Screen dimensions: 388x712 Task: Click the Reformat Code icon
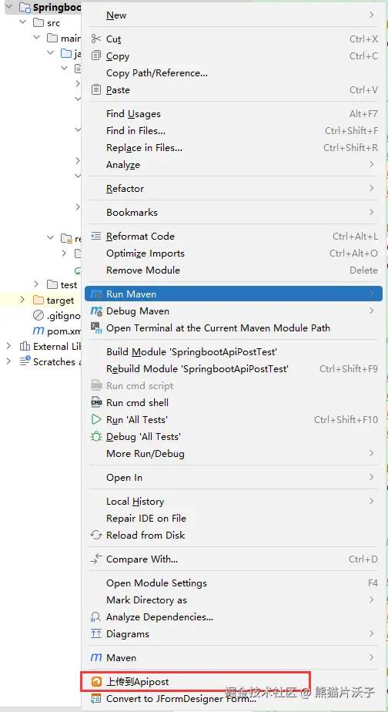coord(95,236)
